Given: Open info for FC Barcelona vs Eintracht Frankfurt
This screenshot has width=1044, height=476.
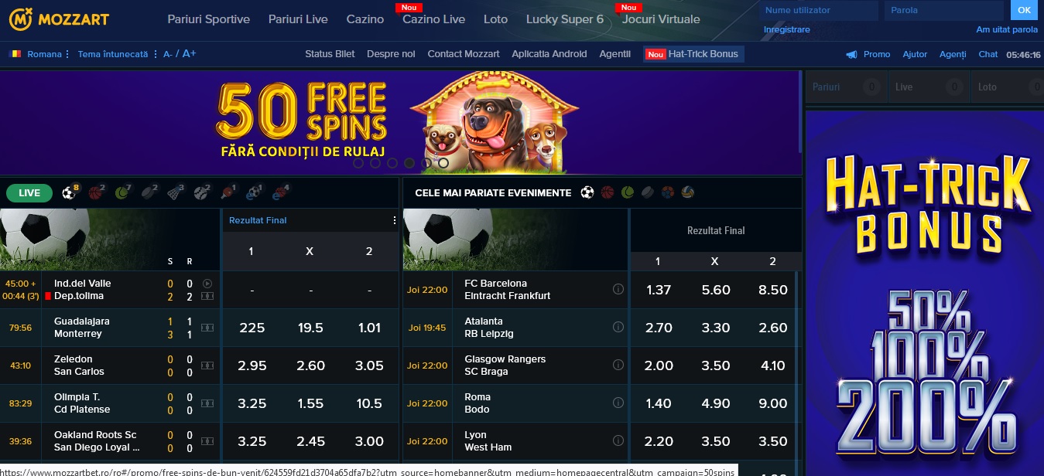Looking at the screenshot, I should pyautogui.click(x=618, y=290).
